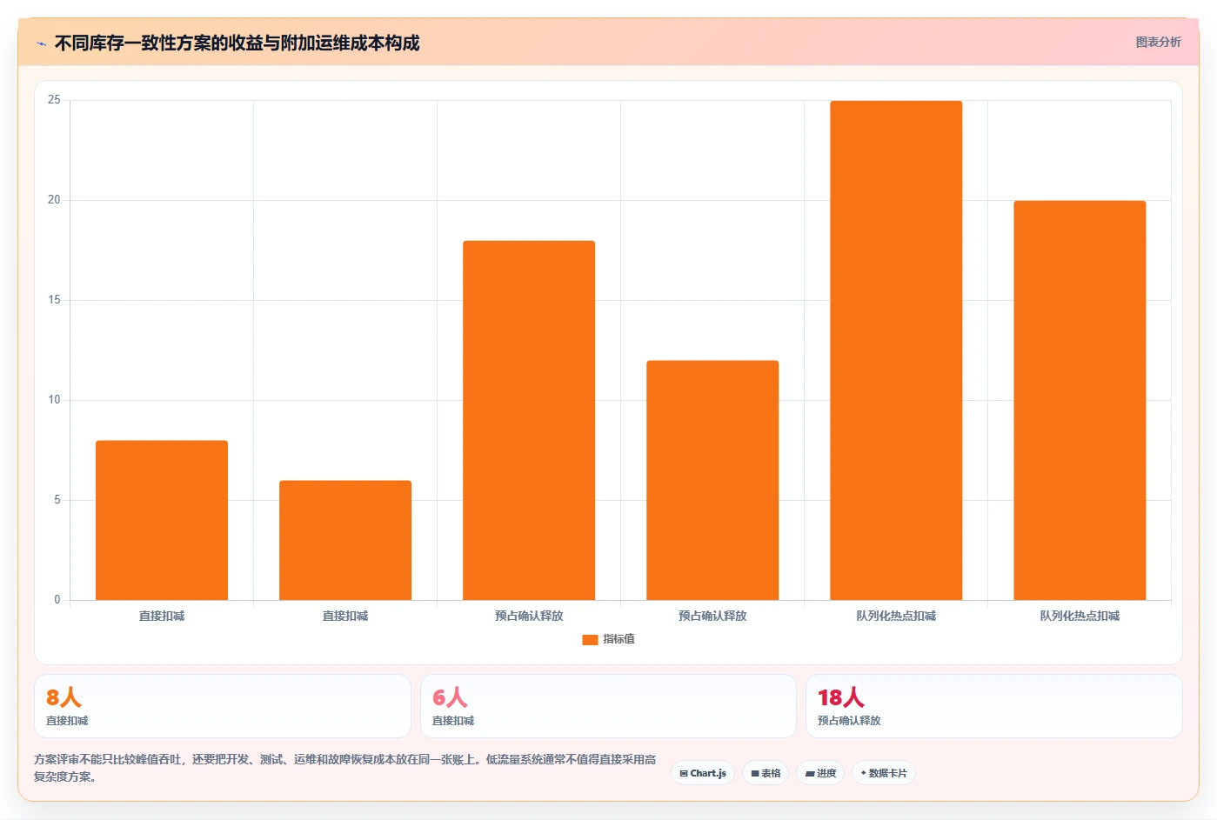Select the bar with value 12

(x=712, y=480)
